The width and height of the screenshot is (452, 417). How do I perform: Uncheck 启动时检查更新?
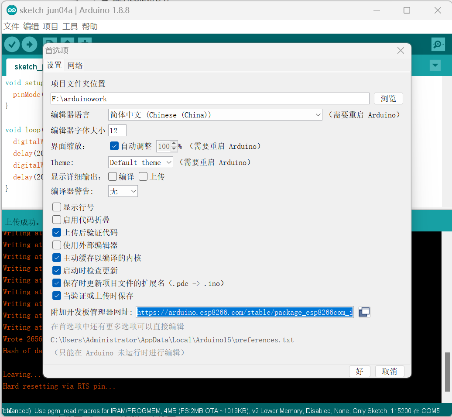coord(57,270)
